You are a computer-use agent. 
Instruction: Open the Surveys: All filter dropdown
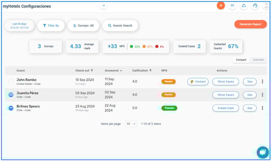(83, 26)
